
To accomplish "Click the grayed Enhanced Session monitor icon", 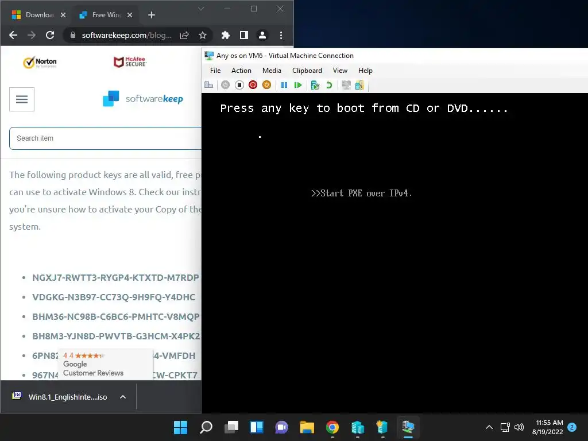I will (x=346, y=85).
